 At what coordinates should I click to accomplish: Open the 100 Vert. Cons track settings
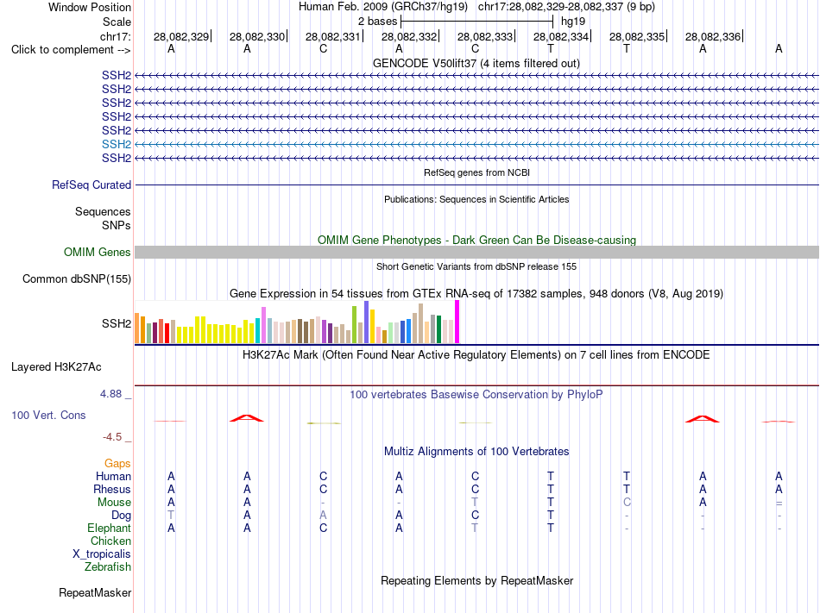[48, 415]
